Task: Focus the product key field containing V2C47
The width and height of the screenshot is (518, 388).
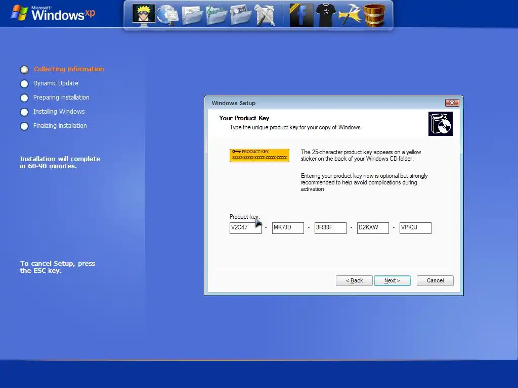Action: pyautogui.click(x=245, y=228)
